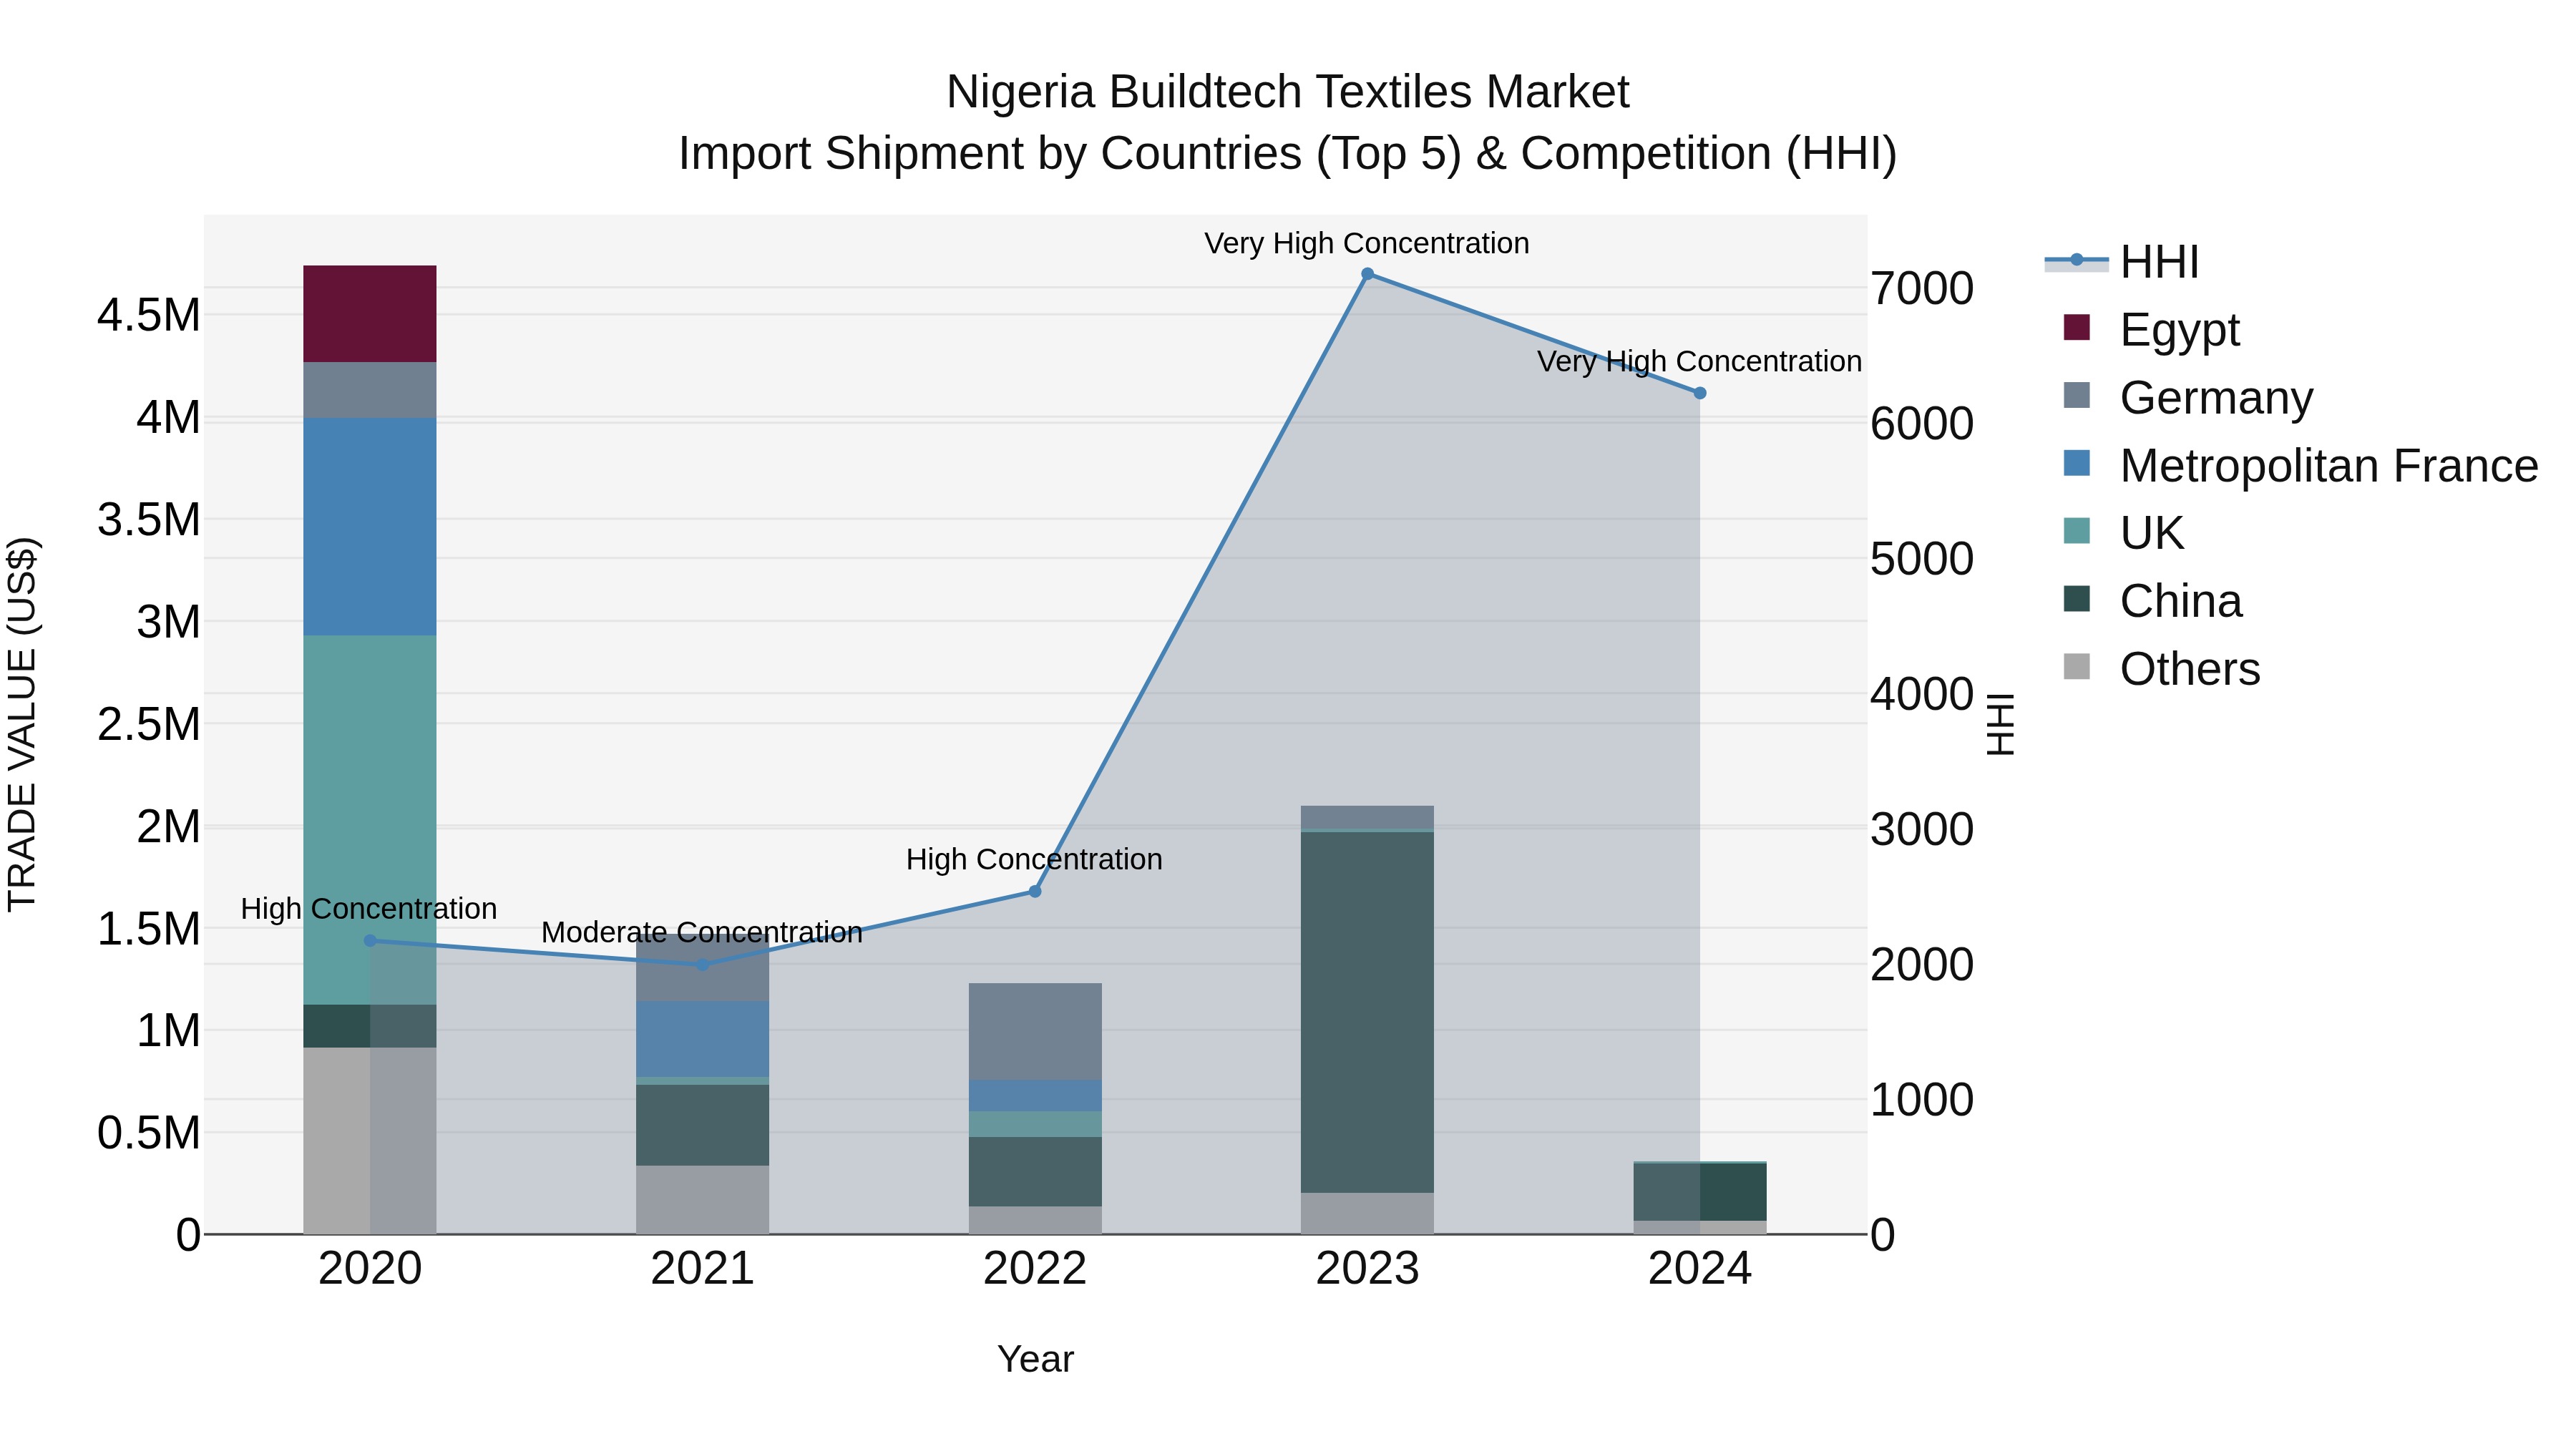The image size is (2576, 1449).
Task: Click the Others segment of 2022 bar
Action: [x=1035, y=1221]
